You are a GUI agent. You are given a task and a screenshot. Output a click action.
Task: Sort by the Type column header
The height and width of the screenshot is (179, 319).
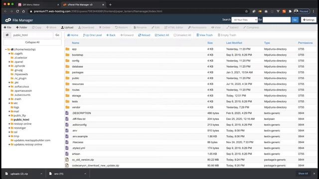click(x=267, y=43)
